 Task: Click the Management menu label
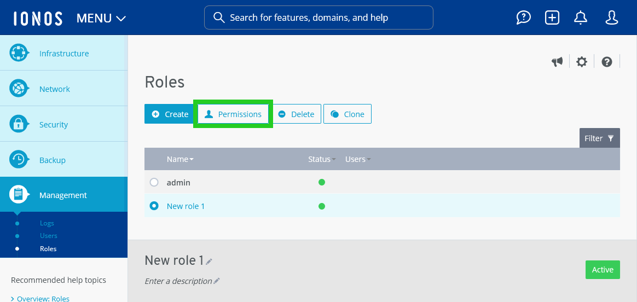(63, 195)
